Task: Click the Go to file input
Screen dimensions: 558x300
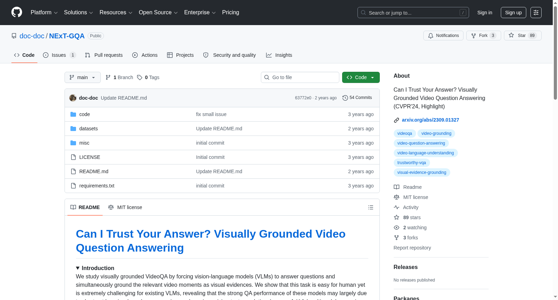Action: 300,77
